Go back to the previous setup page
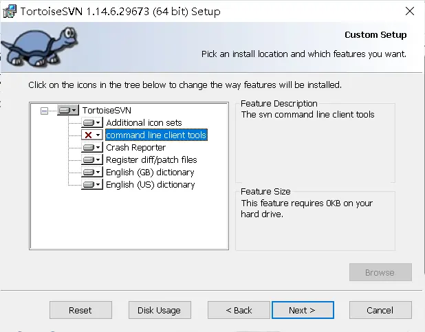The height and width of the screenshot is (332, 425). pyautogui.click(x=239, y=310)
